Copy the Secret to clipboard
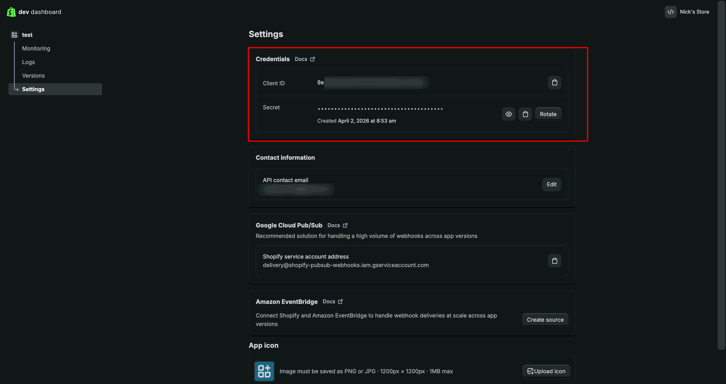Viewport: 726px width, 384px height. point(525,114)
